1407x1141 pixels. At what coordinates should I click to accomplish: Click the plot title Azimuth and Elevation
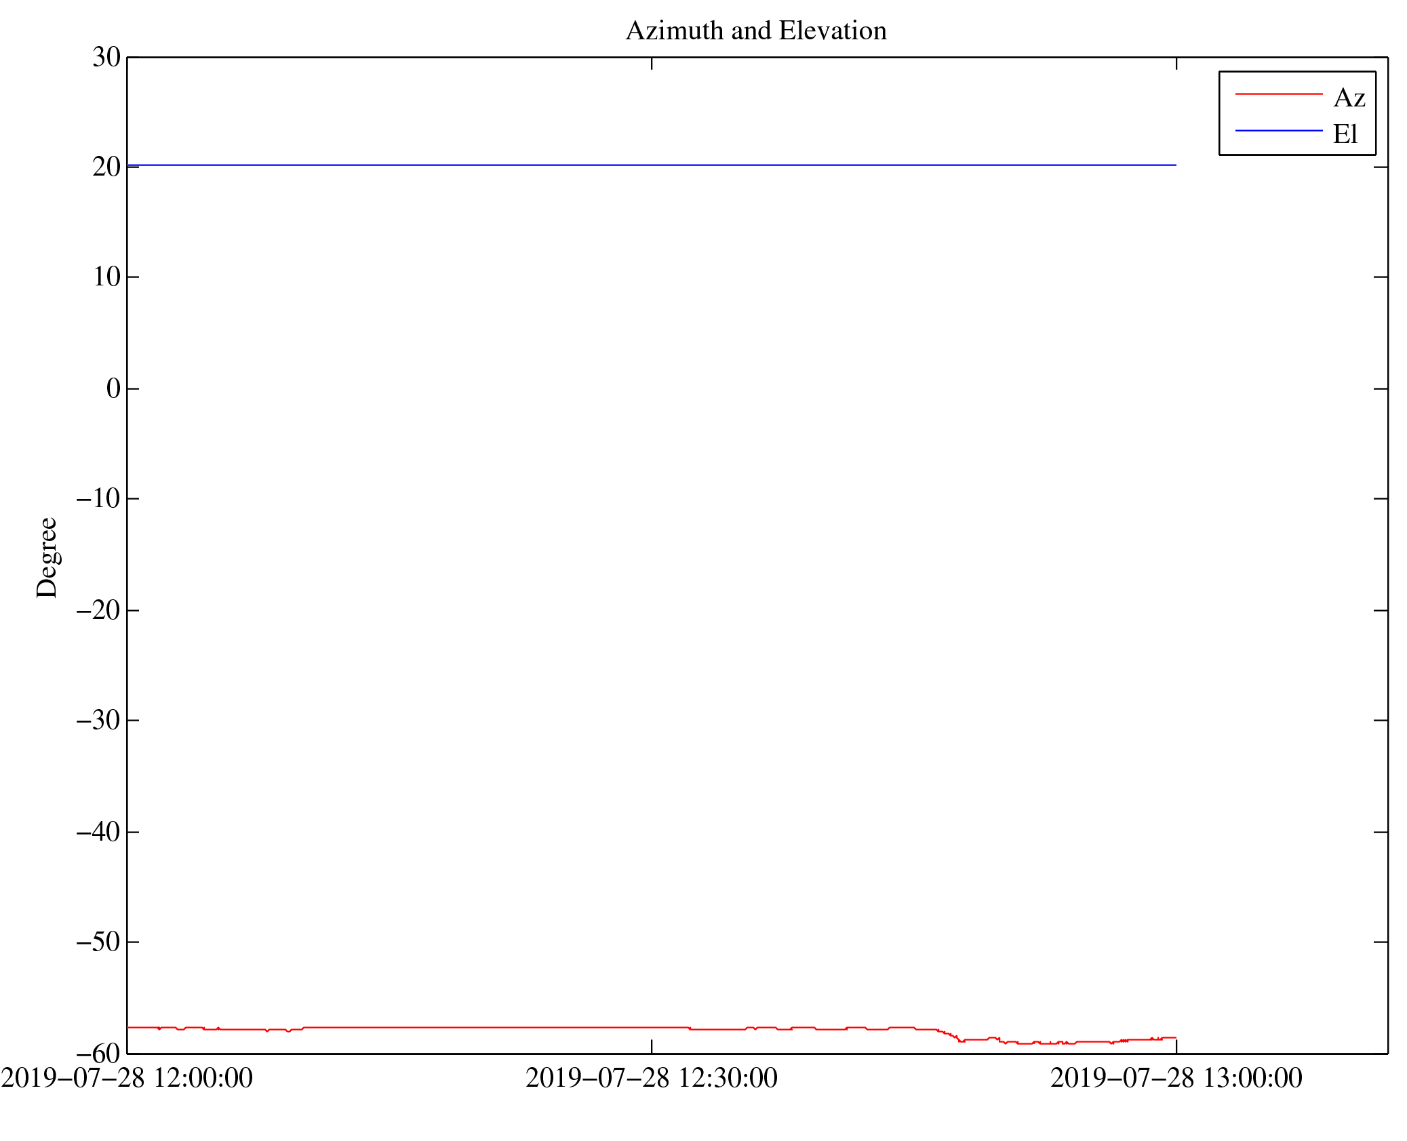pos(755,31)
